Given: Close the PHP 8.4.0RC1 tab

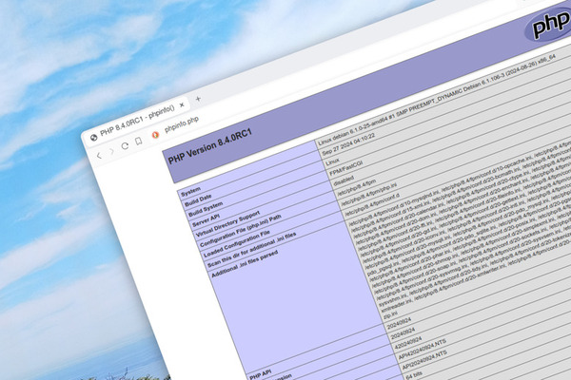Looking at the screenshot, I should (x=182, y=104).
